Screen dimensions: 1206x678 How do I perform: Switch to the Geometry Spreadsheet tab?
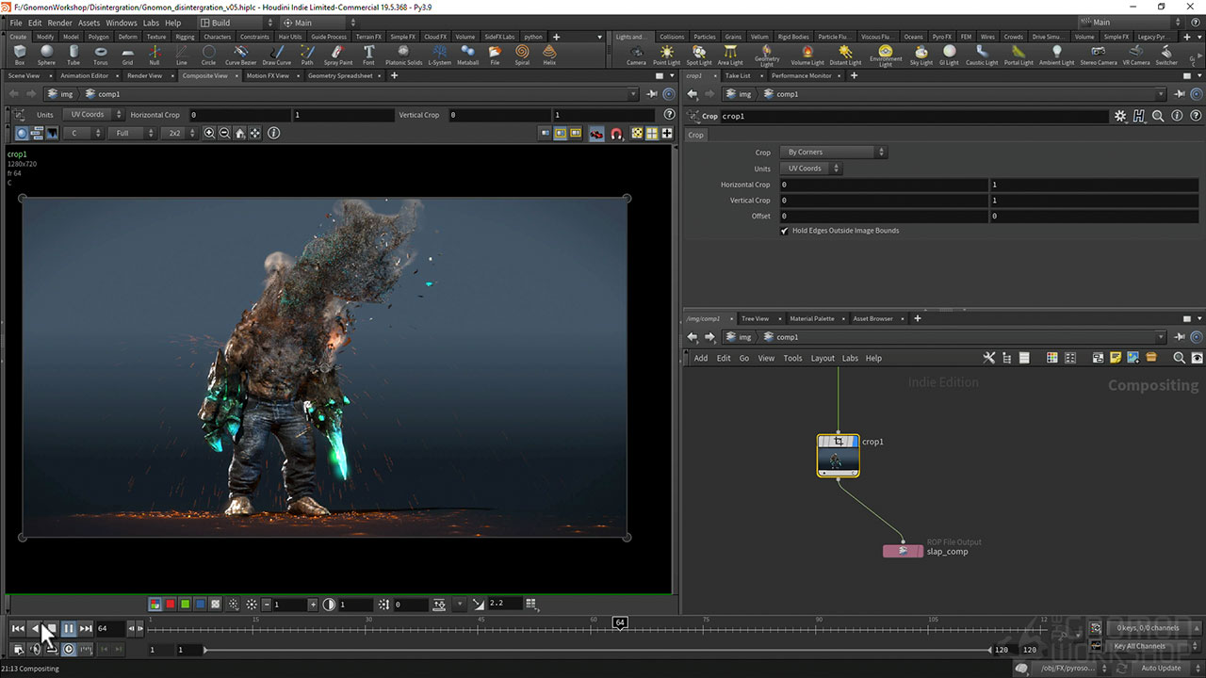(339, 75)
